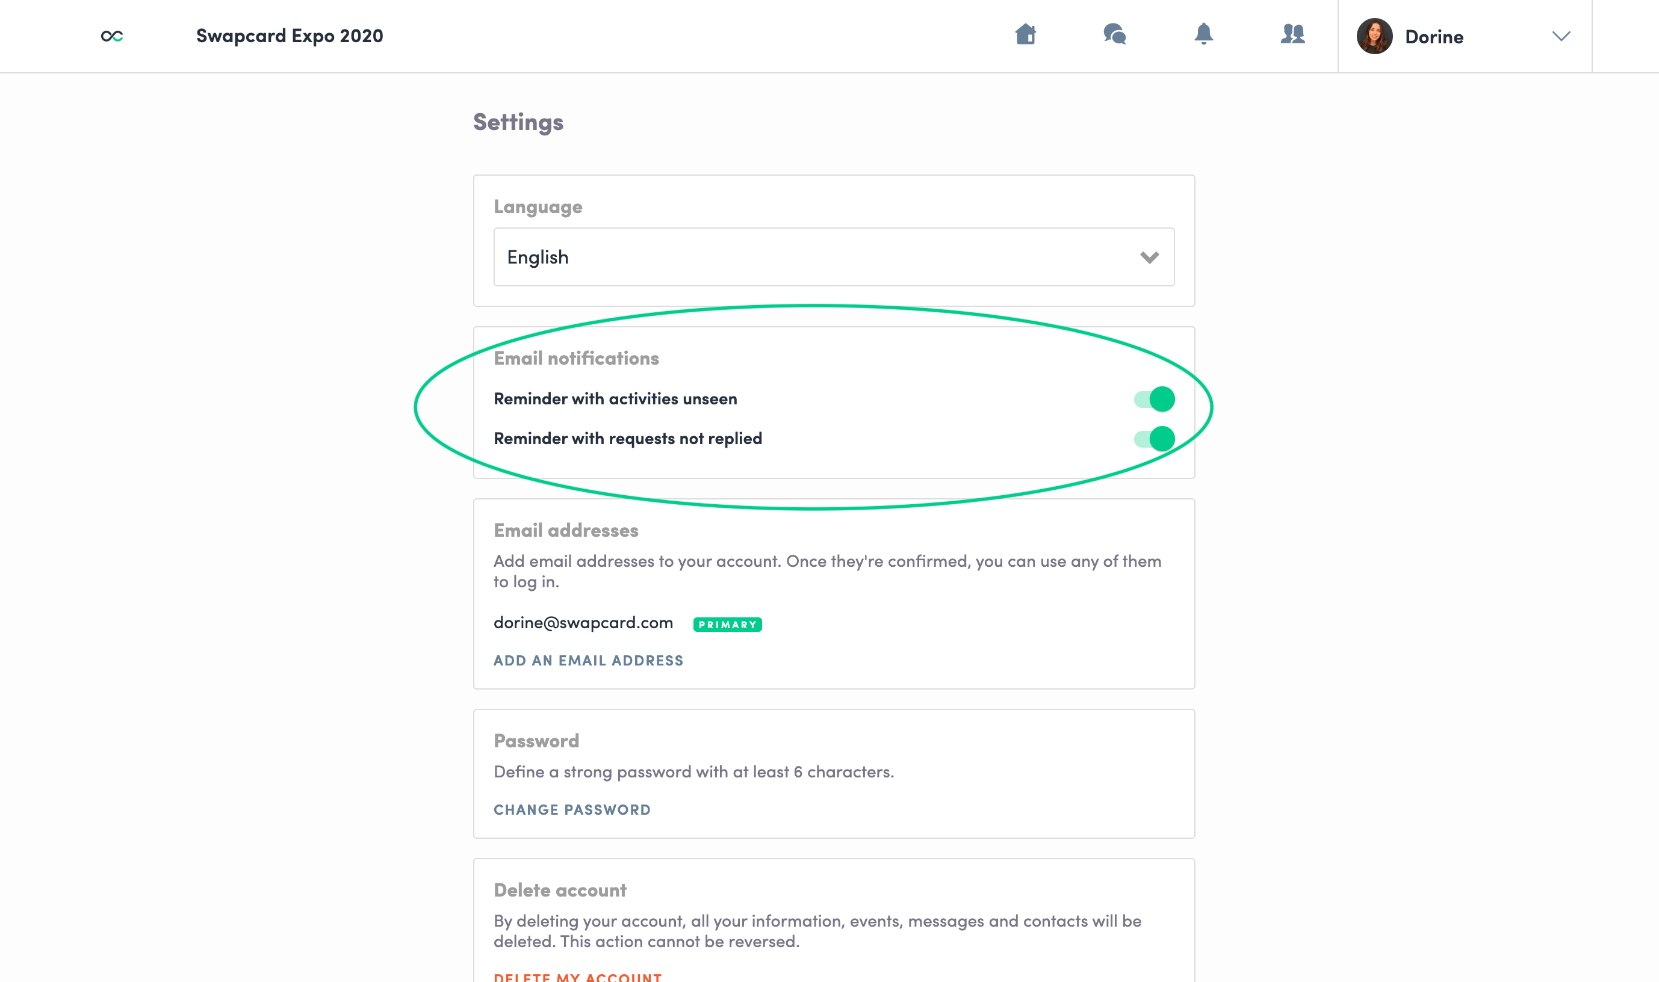Open the contacts people icon
The image size is (1659, 982).
(1292, 34)
